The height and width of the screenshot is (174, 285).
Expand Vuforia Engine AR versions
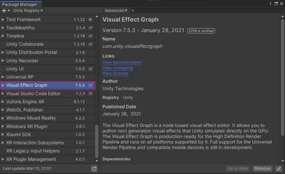[x=3, y=102]
